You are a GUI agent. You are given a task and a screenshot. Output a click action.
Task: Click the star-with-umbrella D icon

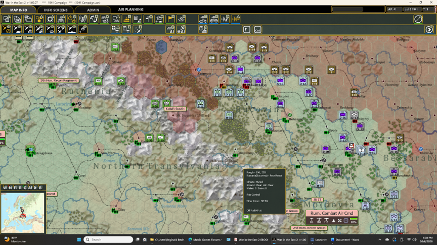pyautogui.click(x=116, y=29)
